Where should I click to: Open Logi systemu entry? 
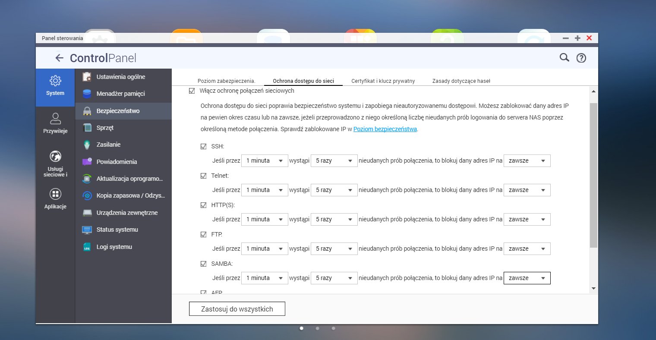pyautogui.click(x=123, y=247)
